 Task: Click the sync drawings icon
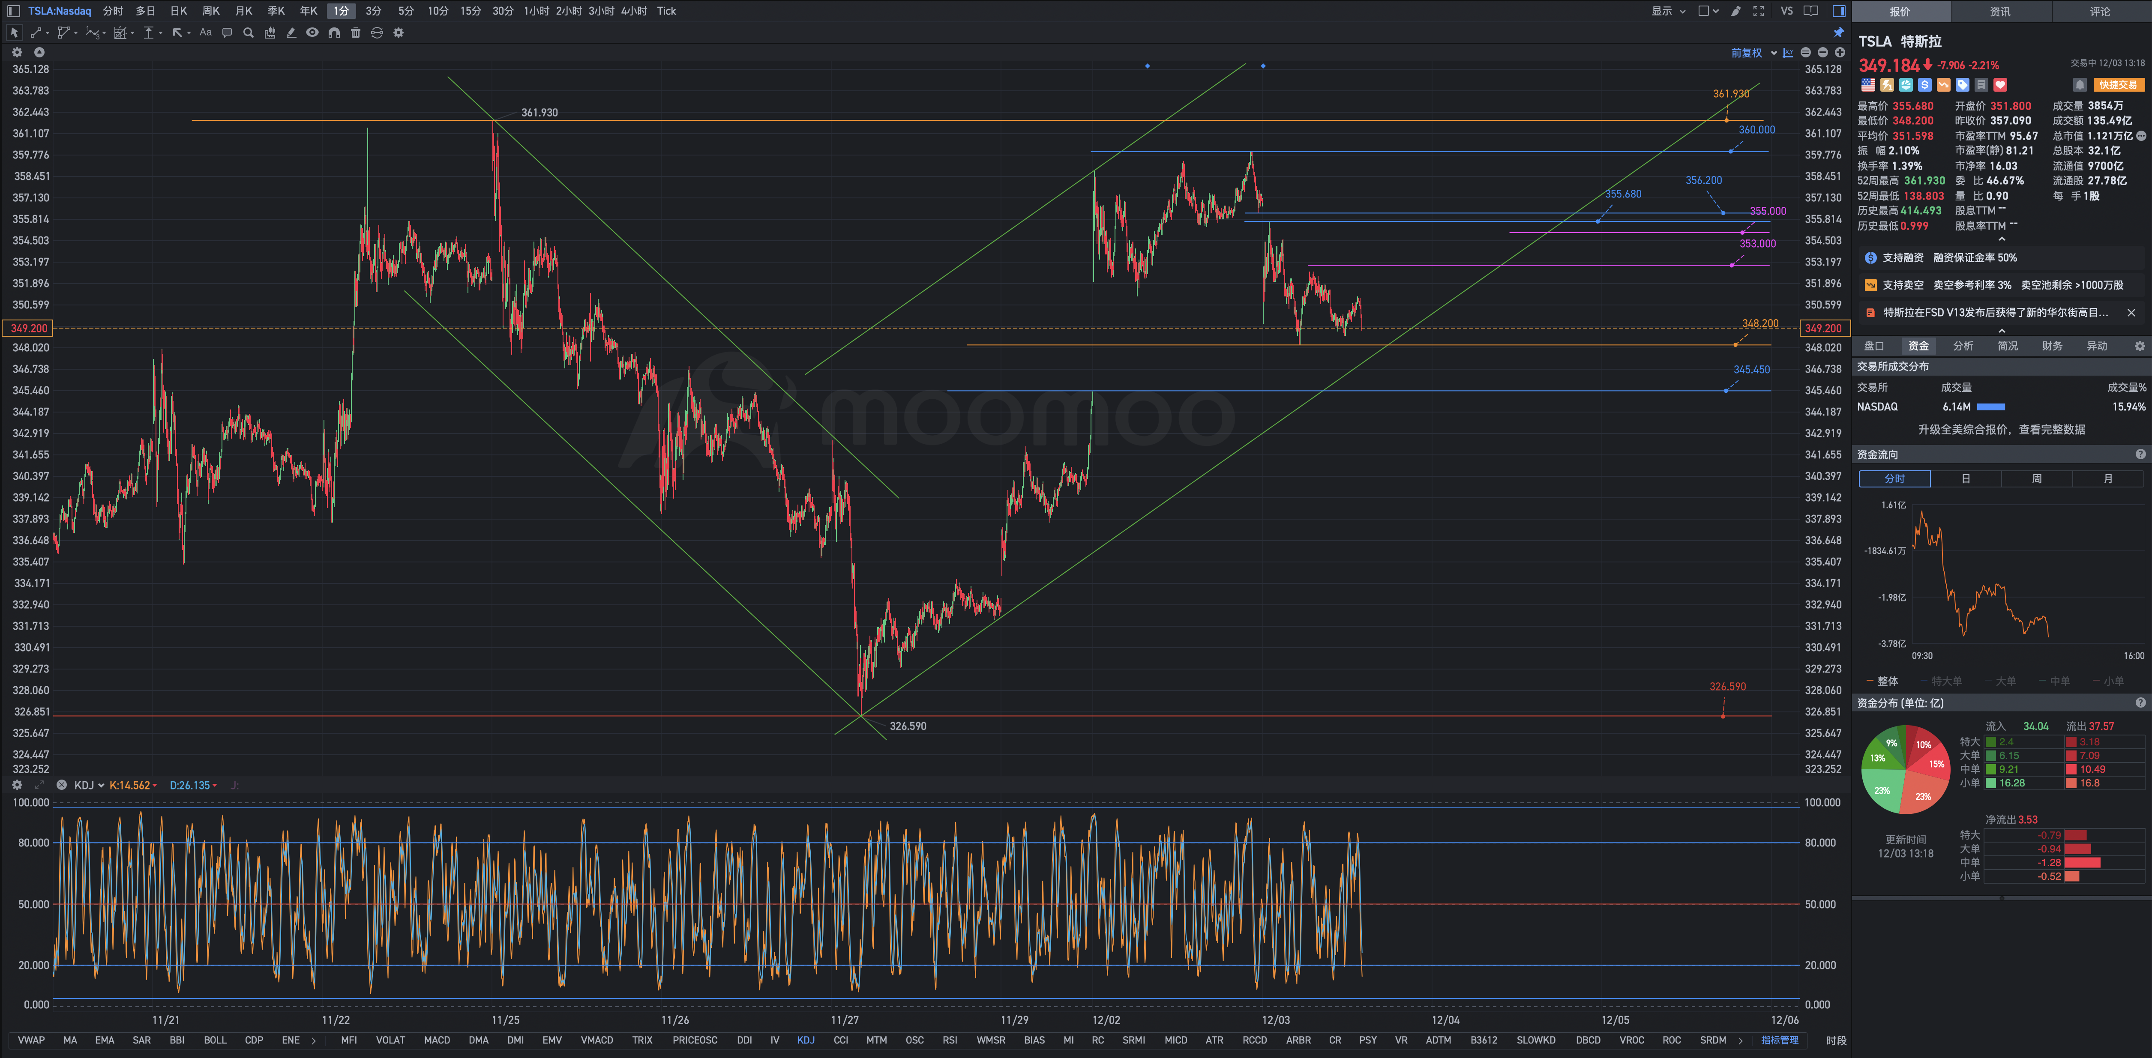click(377, 33)
